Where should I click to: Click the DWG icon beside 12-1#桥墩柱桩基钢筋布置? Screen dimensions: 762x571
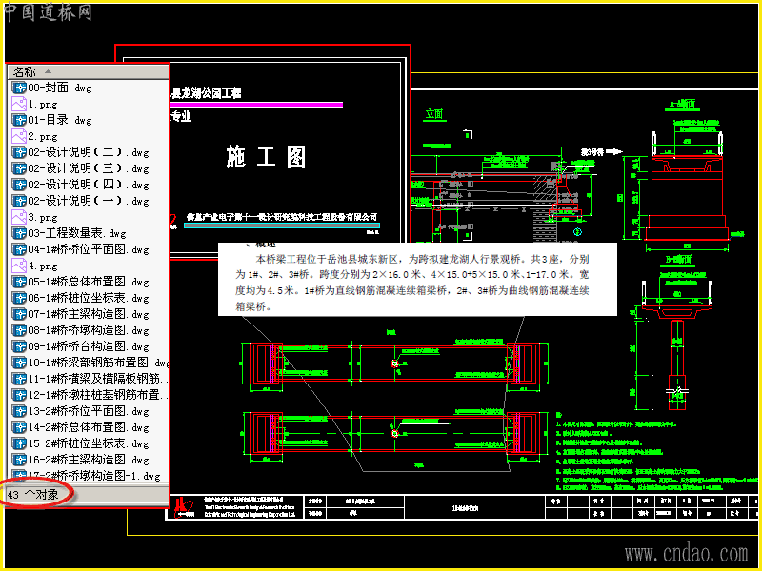[19, 395]
